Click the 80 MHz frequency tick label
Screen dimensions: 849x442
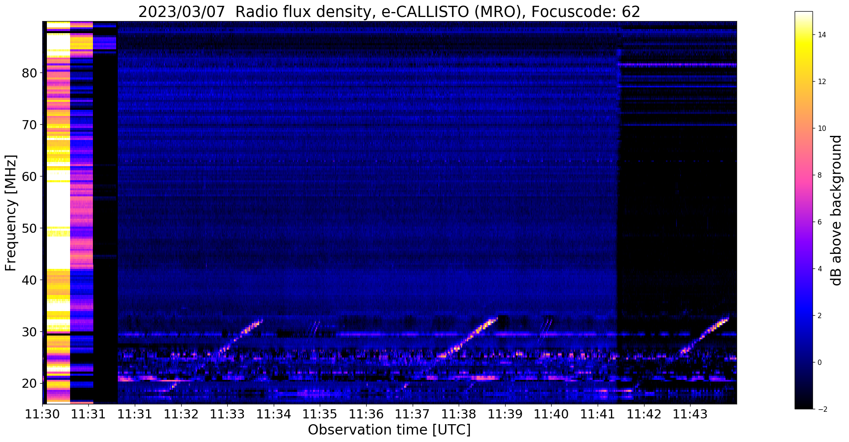(x=29, y=73)
